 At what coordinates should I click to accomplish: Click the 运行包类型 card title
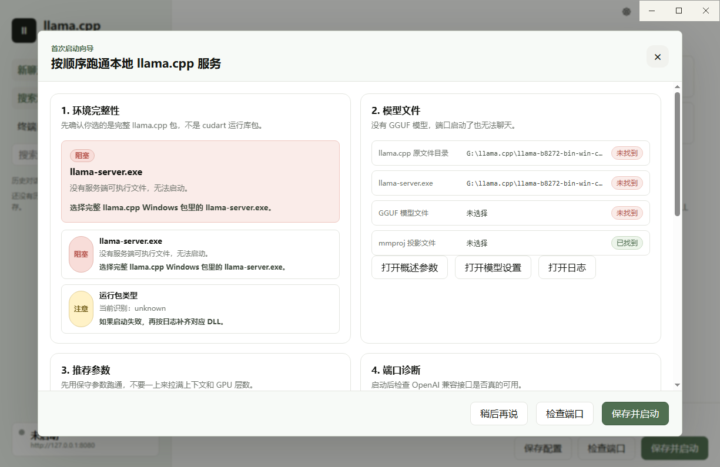tap(118, 295)
